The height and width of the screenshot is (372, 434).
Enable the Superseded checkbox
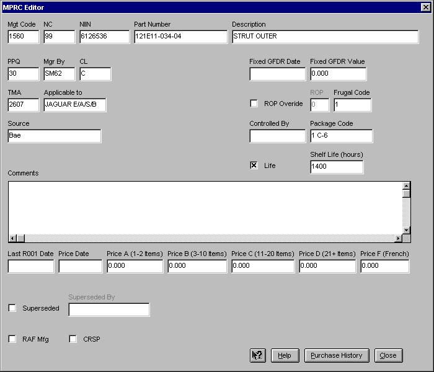pyautogui.click(x=12, y=308)
